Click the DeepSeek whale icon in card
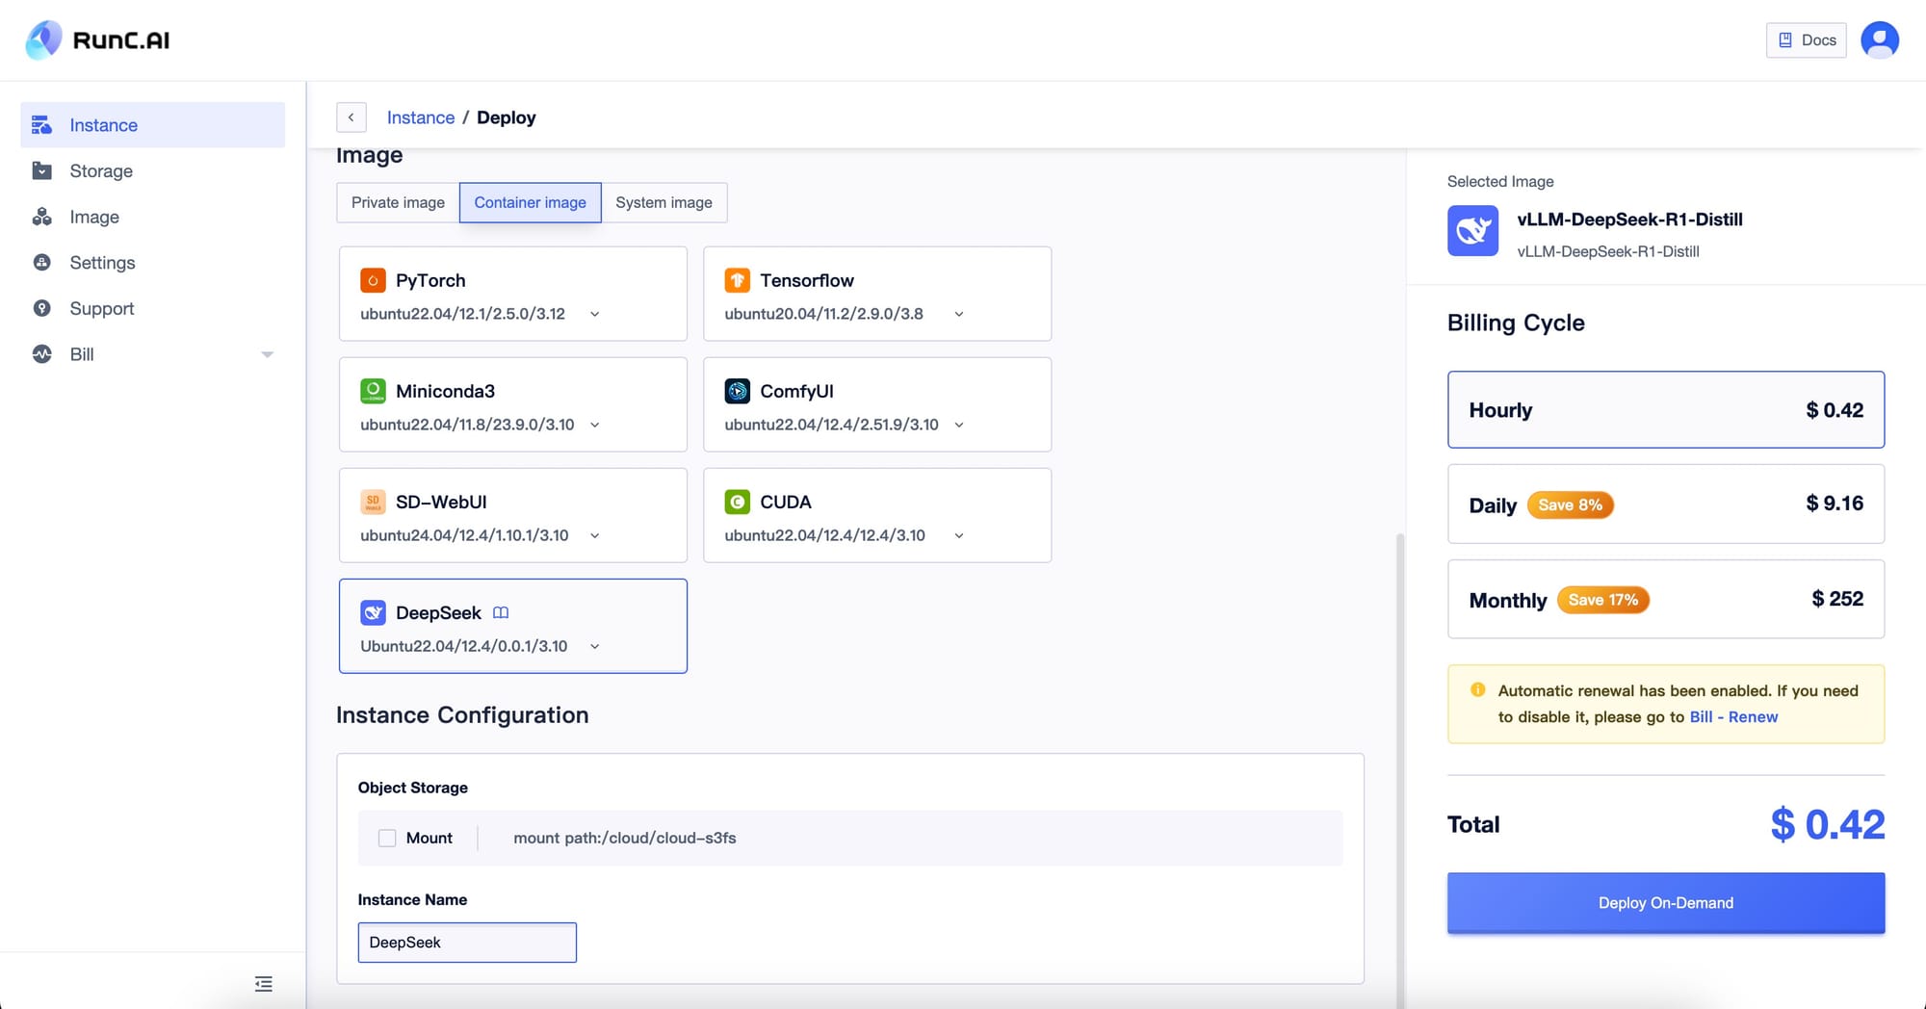The height and width of the screenshot is (1009, 1926). point(373,612)
